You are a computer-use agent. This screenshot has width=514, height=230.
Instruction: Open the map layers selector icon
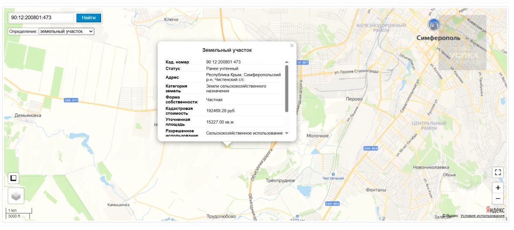coord(16,196)
